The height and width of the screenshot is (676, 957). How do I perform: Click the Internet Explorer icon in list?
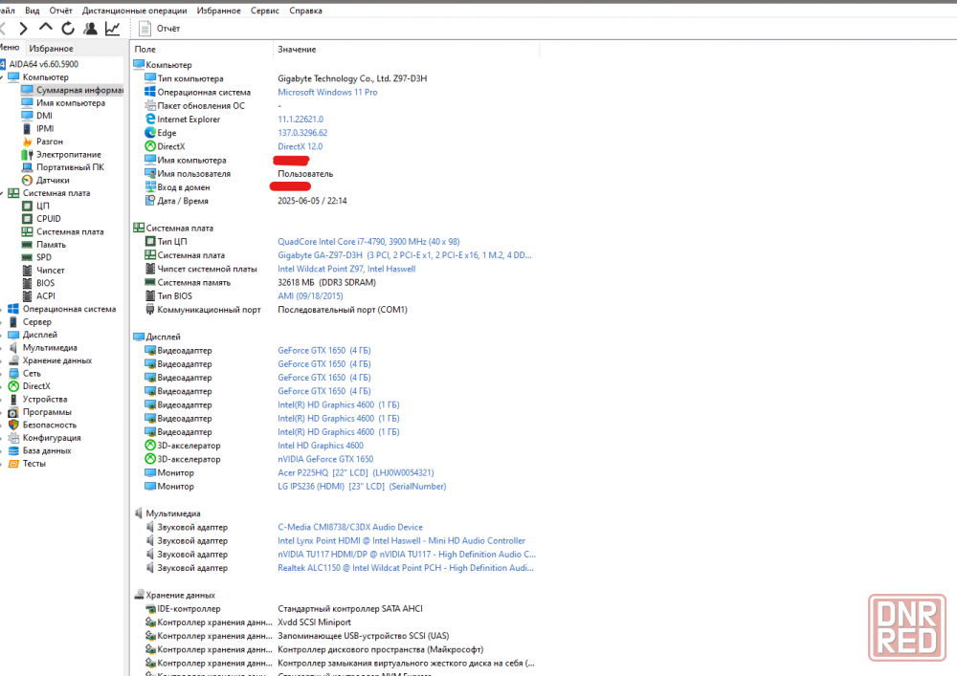pos(150,119)
